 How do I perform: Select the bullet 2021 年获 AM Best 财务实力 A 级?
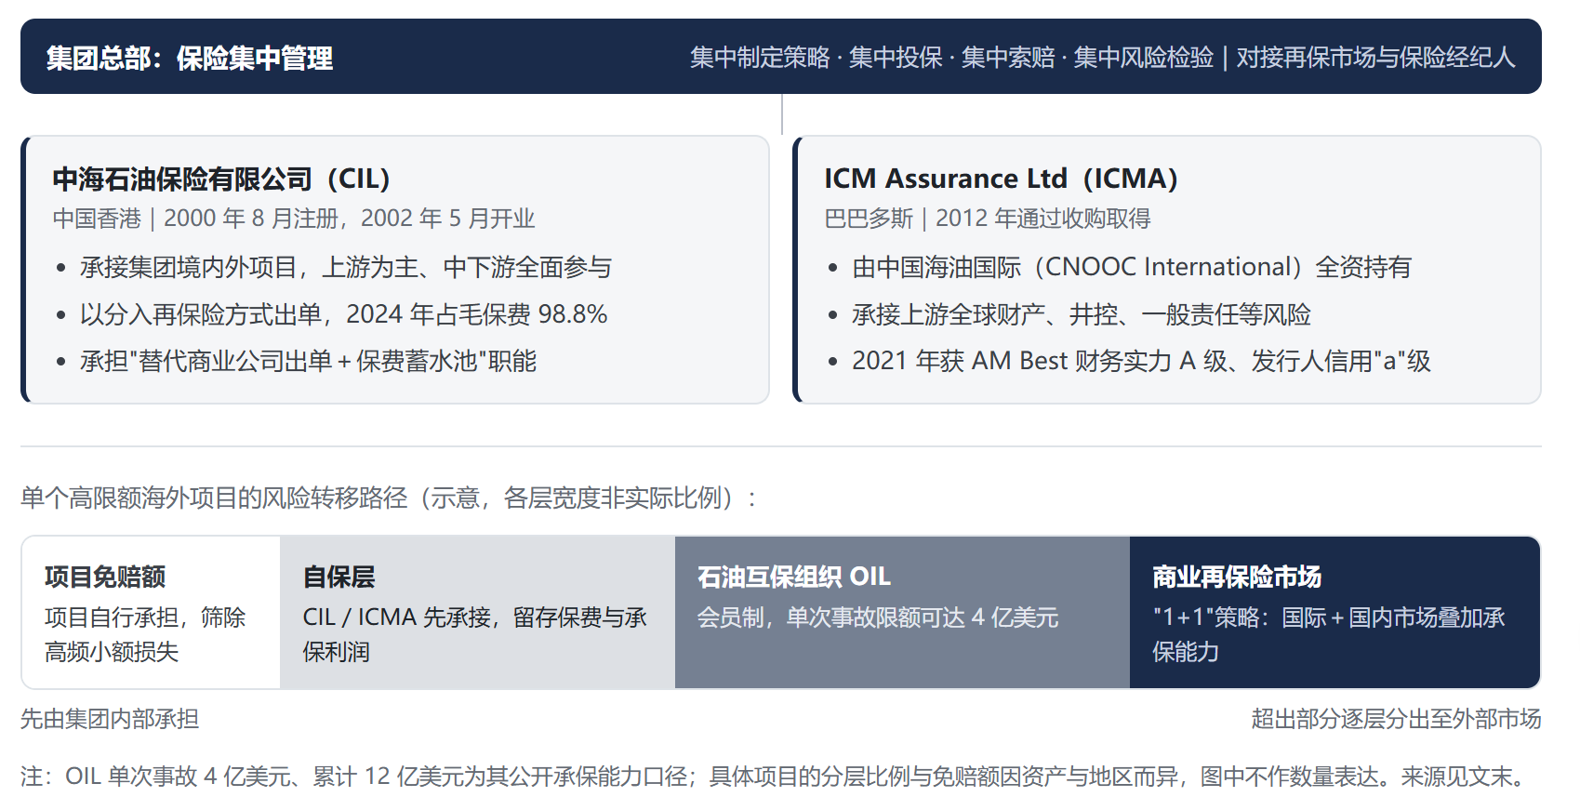[1141, 361]
